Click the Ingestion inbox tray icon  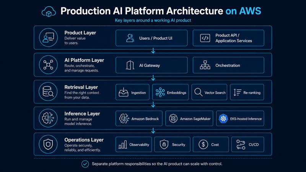pos(124,92)
